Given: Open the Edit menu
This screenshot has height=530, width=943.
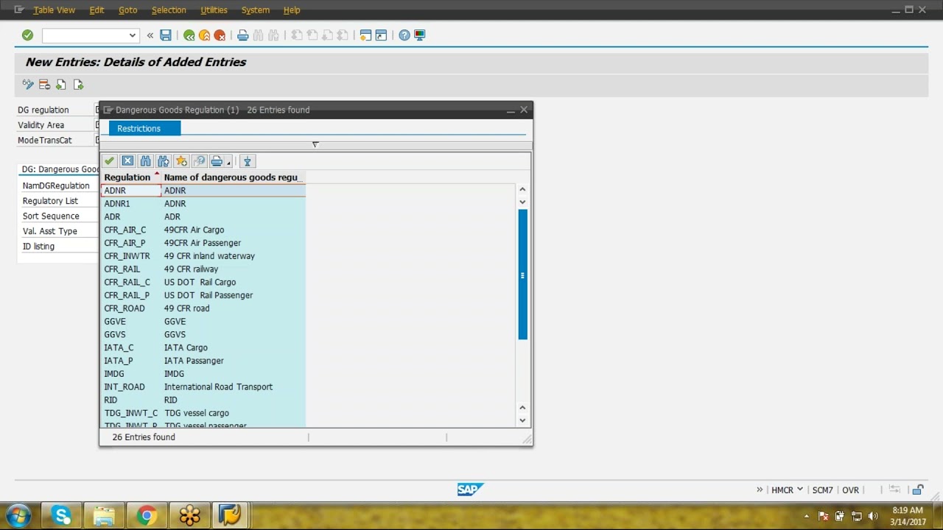Looking at the screenshot, I should point(97,10).
